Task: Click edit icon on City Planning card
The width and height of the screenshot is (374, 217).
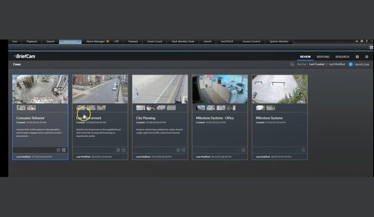Action: [178, 150]
